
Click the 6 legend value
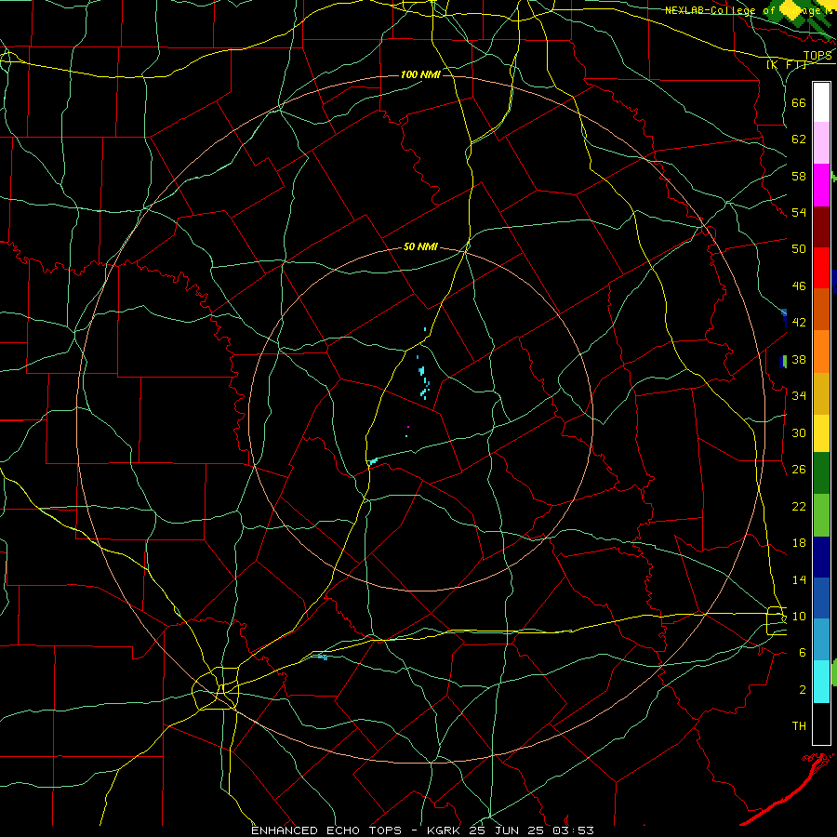click(803, 653)
